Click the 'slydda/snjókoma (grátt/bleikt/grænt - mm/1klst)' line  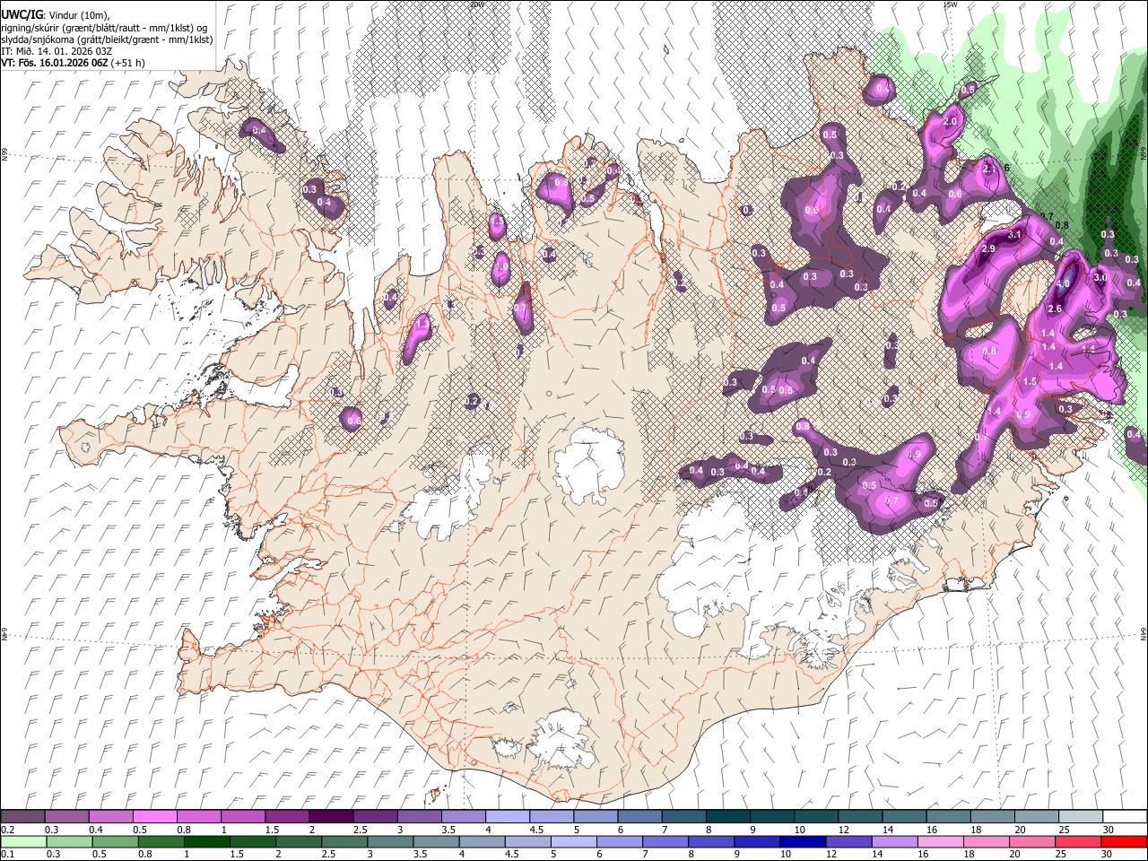click(107, 39)
